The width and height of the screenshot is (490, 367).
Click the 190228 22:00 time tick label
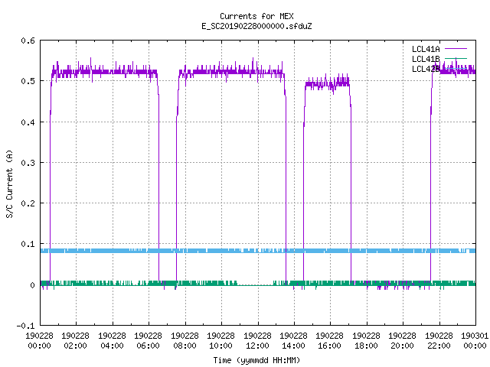point(439,341)
